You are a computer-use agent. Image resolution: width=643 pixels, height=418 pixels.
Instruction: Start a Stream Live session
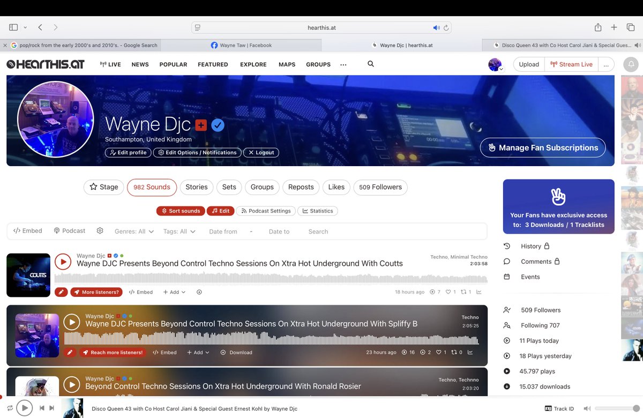click(x=572, y=64)
